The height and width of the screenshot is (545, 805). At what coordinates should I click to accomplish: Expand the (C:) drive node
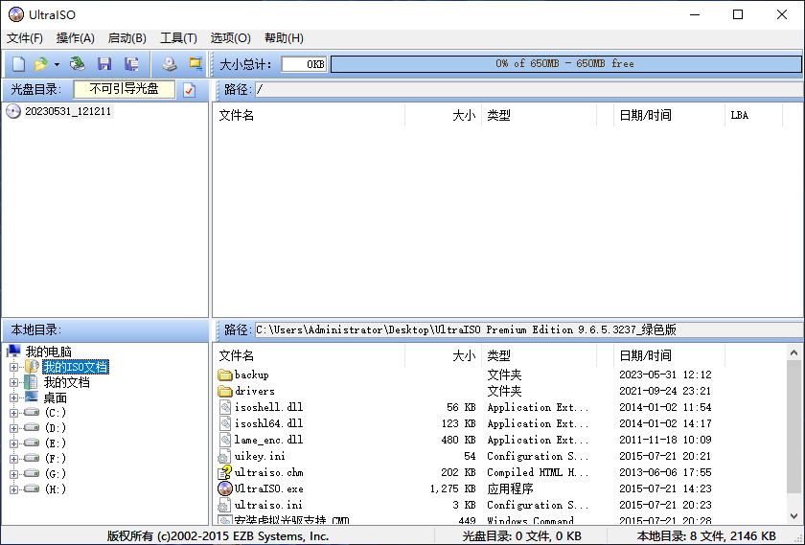(13, 413)
